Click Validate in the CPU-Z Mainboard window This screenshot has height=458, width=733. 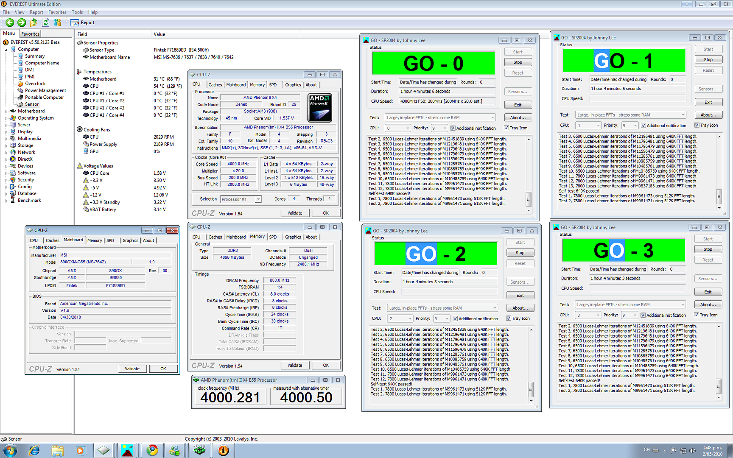(x=132, y=369)
